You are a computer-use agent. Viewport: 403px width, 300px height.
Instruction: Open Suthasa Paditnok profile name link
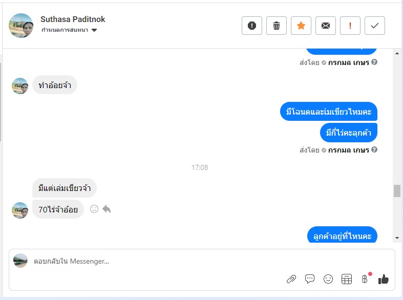pos(73,19)
